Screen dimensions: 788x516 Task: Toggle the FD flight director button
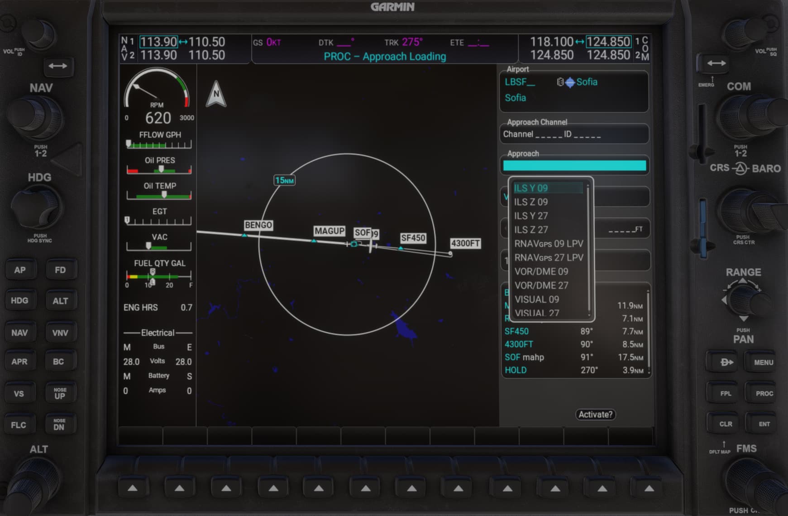tap(60, 270)
